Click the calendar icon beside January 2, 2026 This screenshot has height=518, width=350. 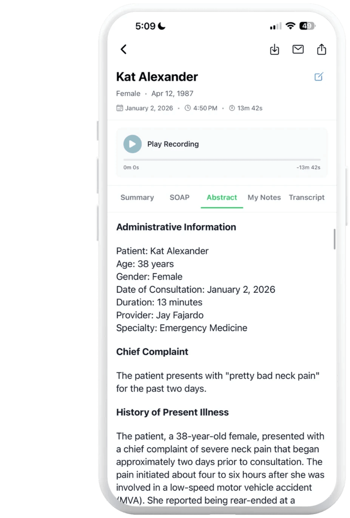[120, 108]
